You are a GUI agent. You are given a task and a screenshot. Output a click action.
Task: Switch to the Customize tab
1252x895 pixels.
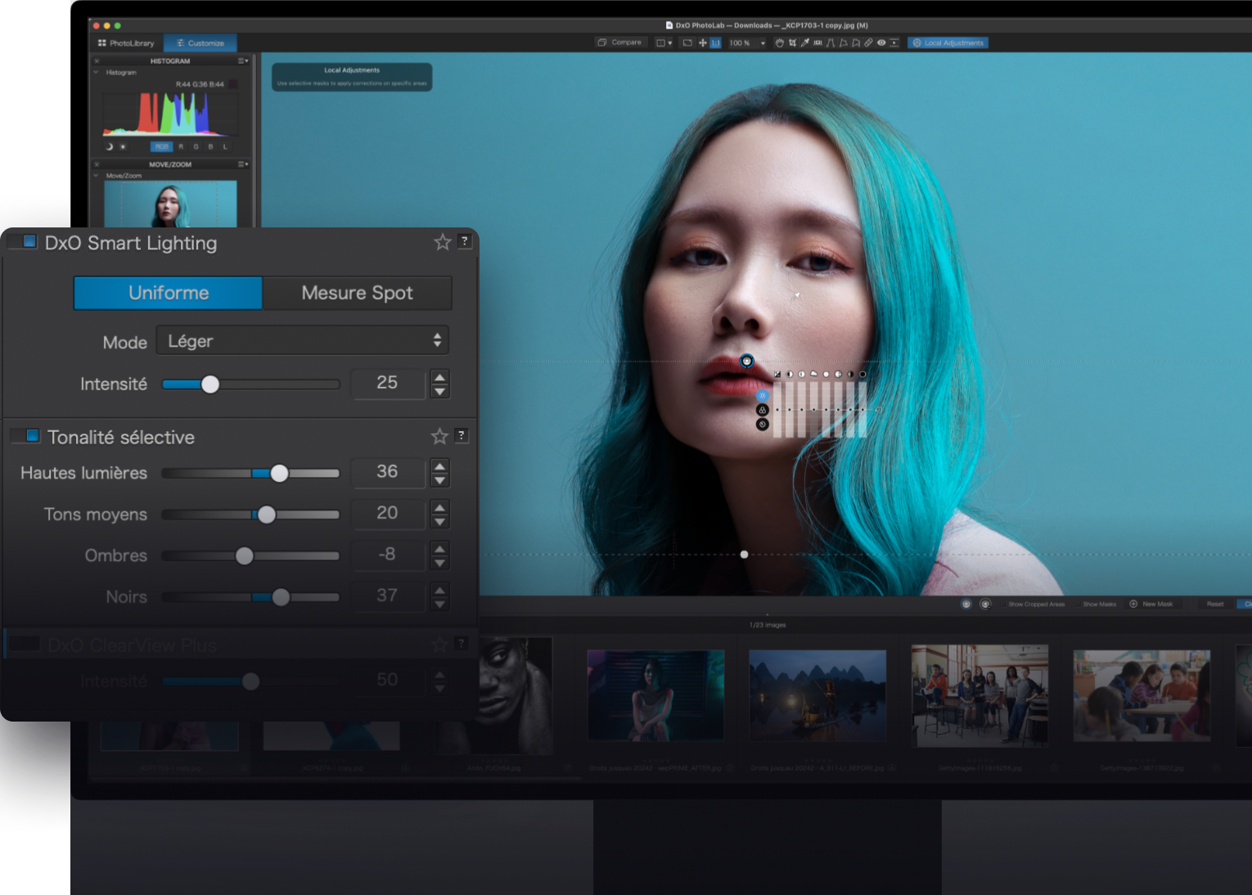200,43
